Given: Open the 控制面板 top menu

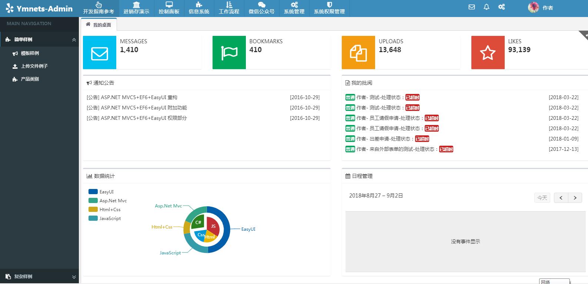Looking at the screenshot, I should [169, 8].
